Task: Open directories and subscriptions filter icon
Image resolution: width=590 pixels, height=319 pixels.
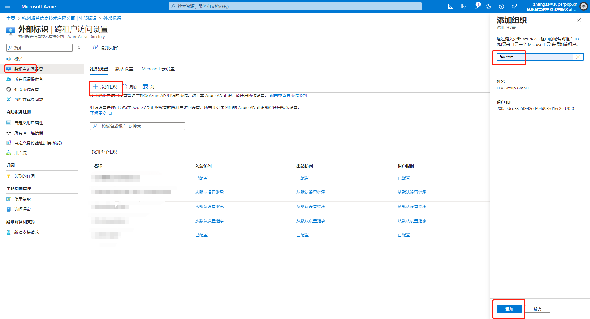Action: [x=463, y=6]
